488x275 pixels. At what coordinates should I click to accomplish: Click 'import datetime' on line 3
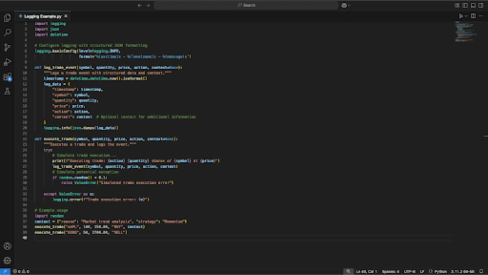(51, 35)
